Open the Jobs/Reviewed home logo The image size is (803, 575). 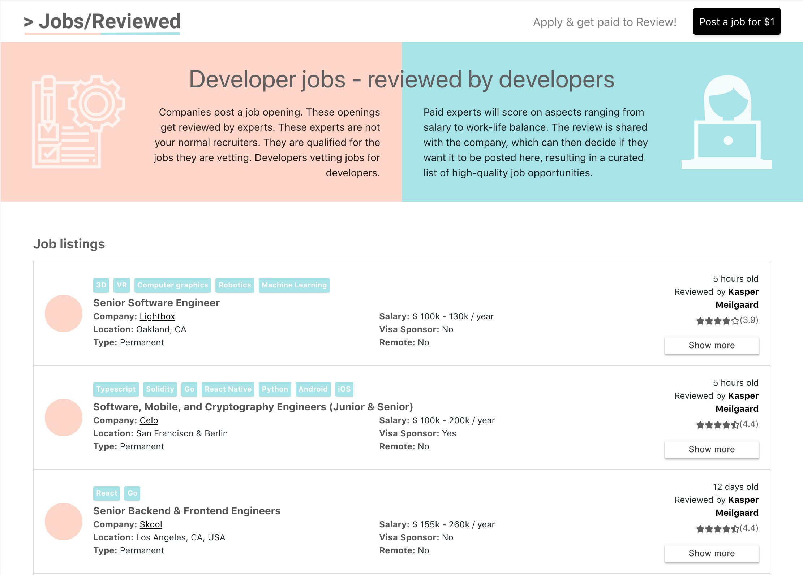click(x=102, y=22)
